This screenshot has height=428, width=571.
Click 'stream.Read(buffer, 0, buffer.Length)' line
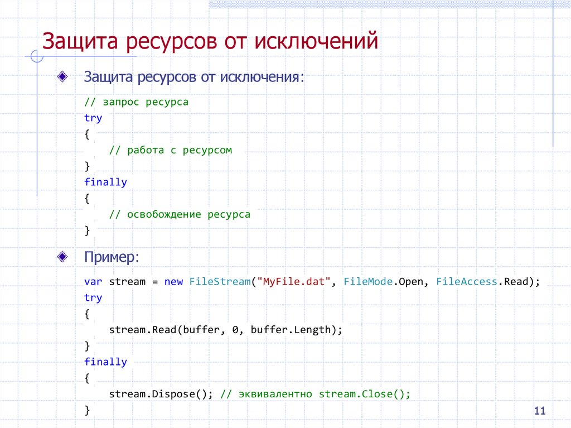(x=224, y=329)
